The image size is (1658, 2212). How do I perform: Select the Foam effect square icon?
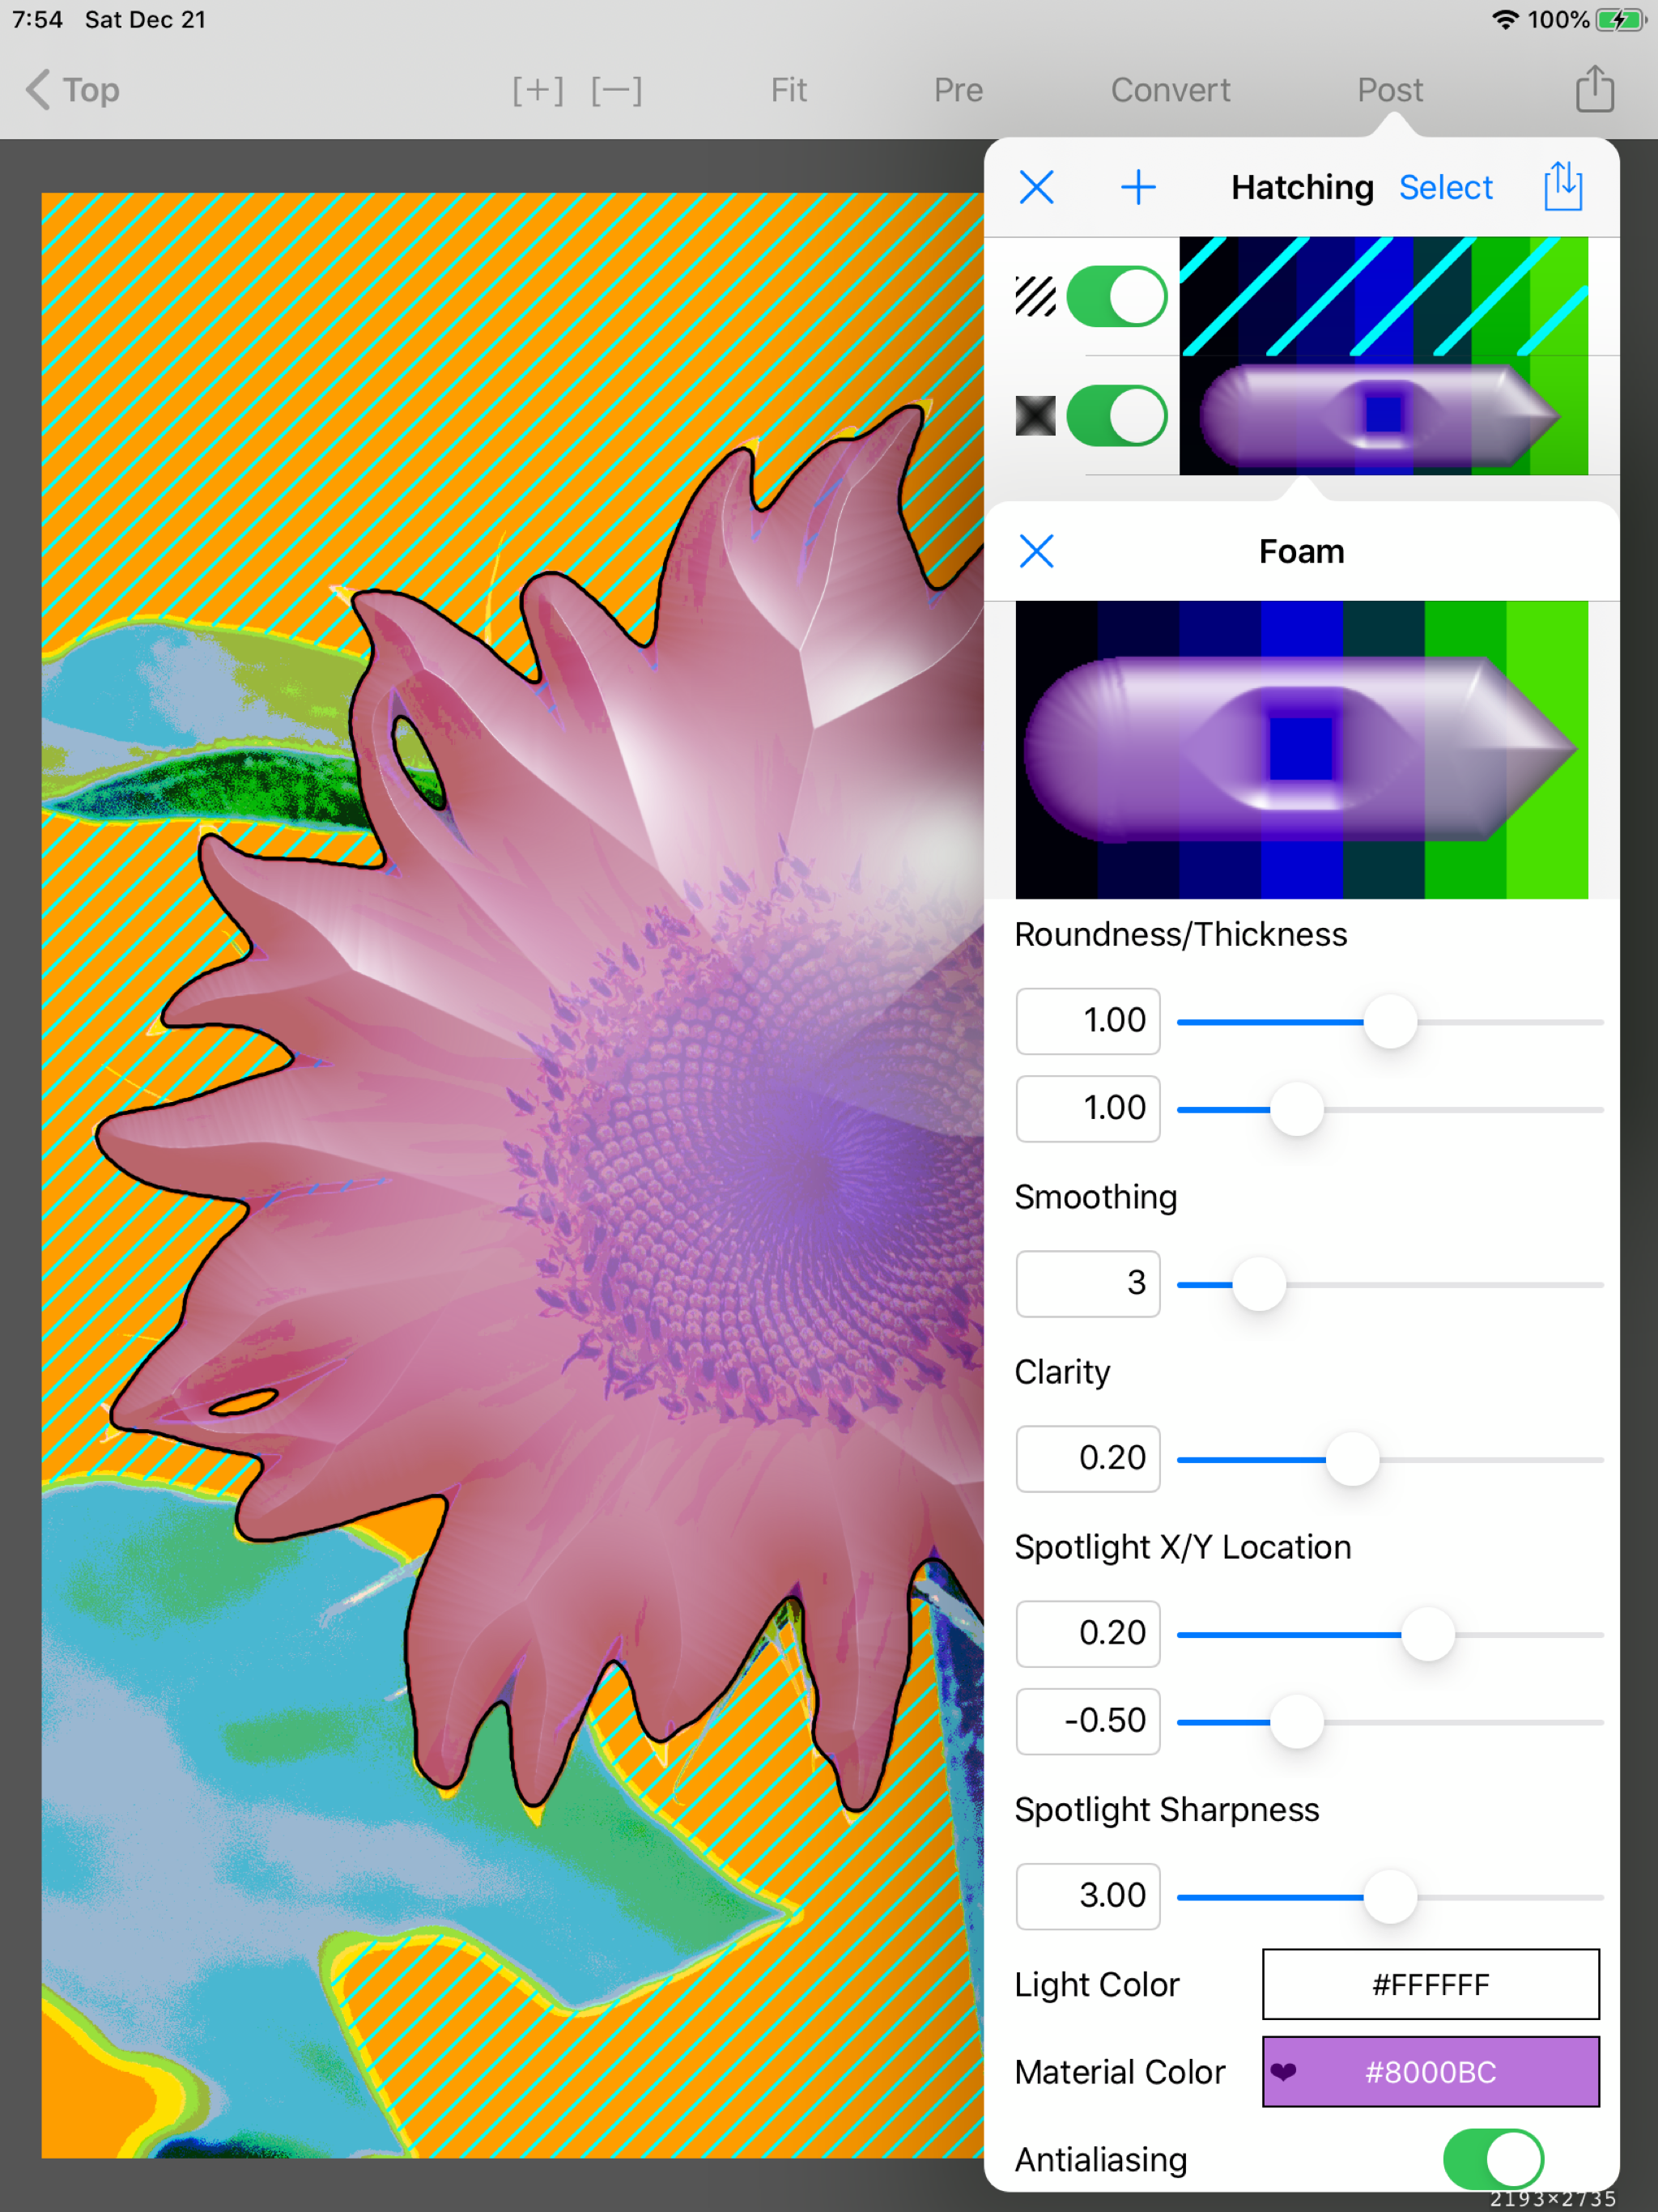(1035, 416)
